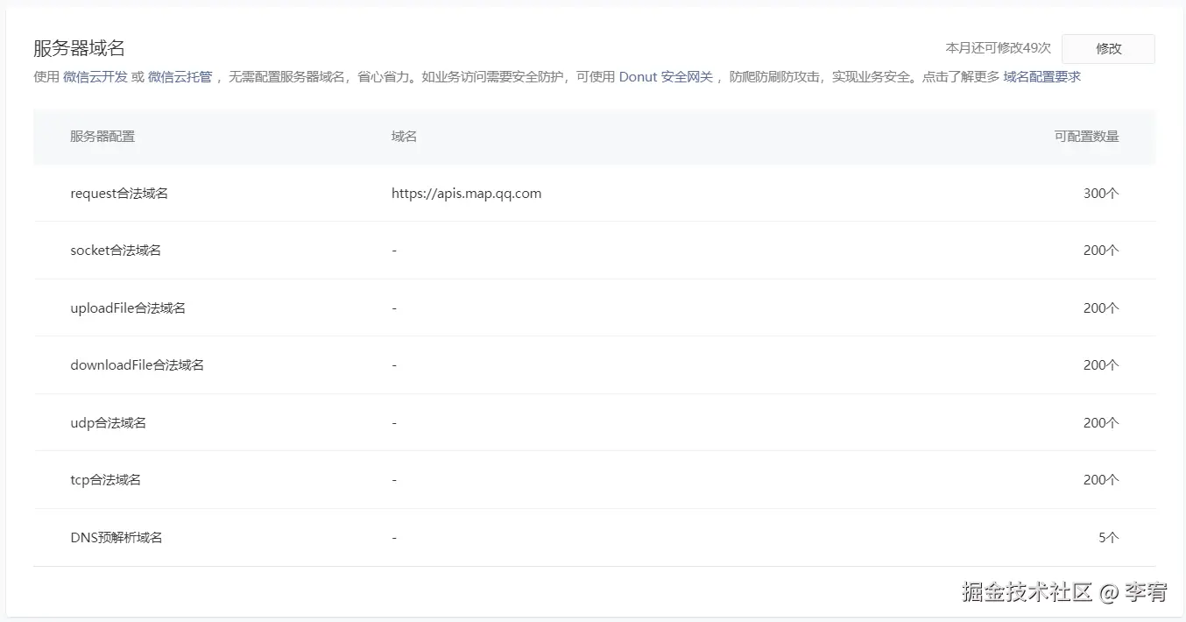
Task: Select the udp合法域名 row label
Action: [x=108, y=423]
